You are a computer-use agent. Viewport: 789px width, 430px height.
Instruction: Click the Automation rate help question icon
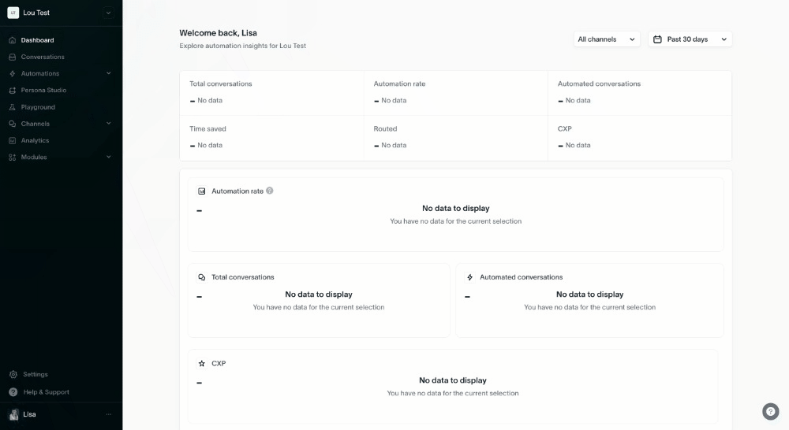pyautogui.click(x=270, y=191)
